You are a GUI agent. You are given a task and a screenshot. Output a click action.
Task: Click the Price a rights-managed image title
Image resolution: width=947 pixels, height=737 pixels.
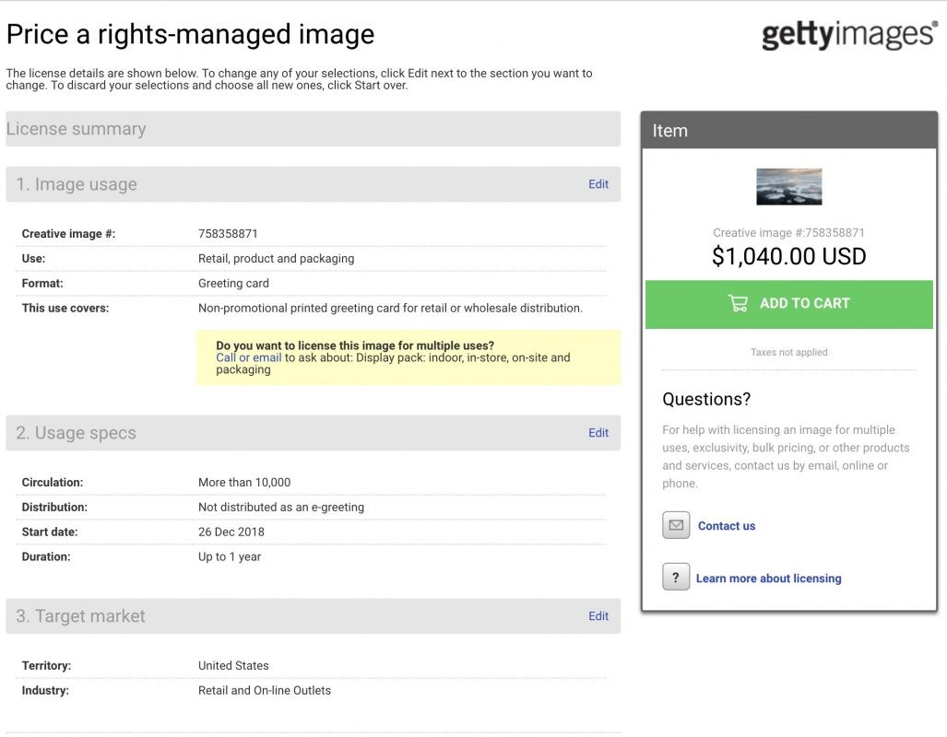point(190,34)
